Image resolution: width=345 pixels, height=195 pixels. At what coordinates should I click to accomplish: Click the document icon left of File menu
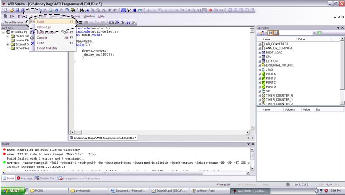tap(6, 16)
